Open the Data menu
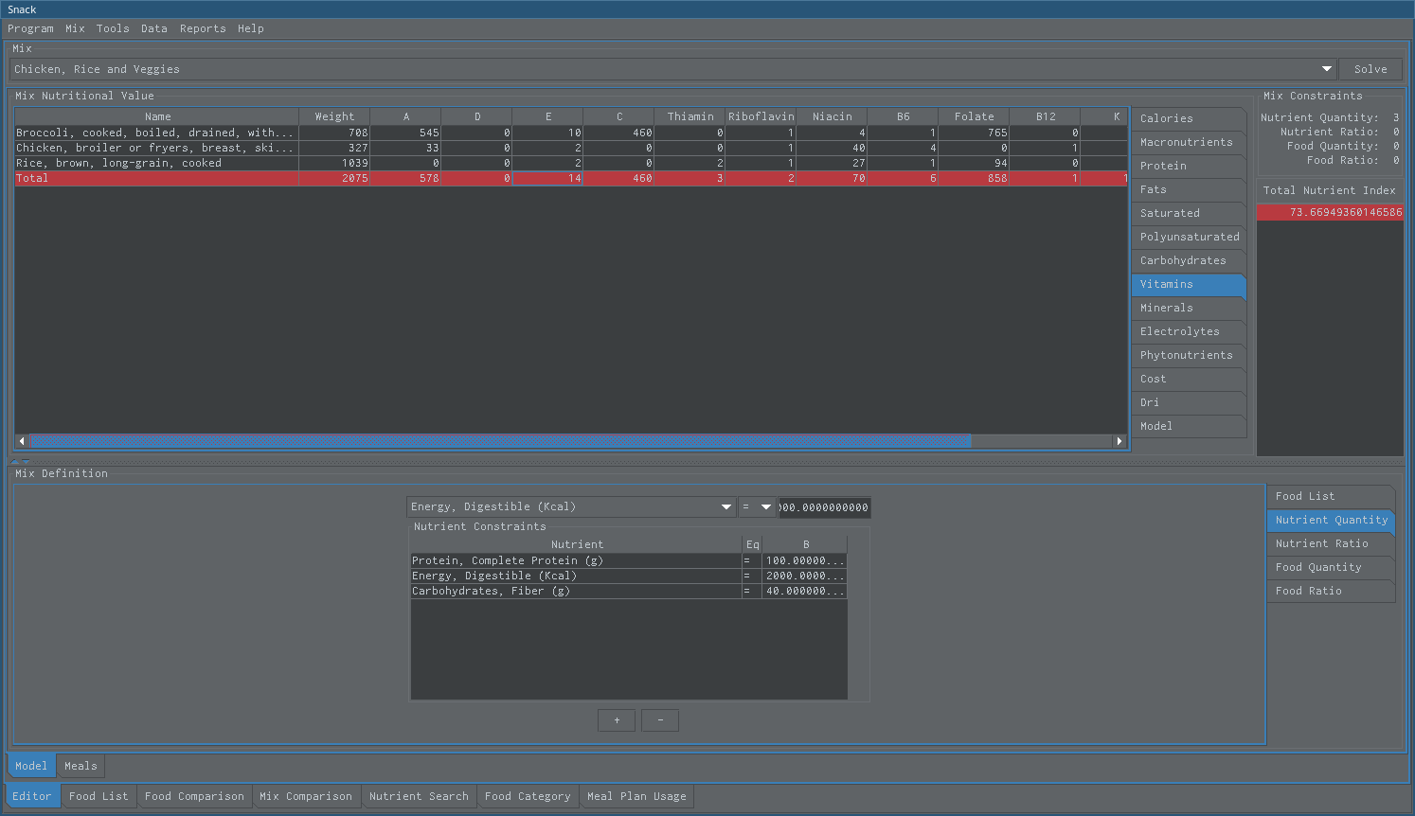This screenshot has height=816, width=1415. coord(153,28)
